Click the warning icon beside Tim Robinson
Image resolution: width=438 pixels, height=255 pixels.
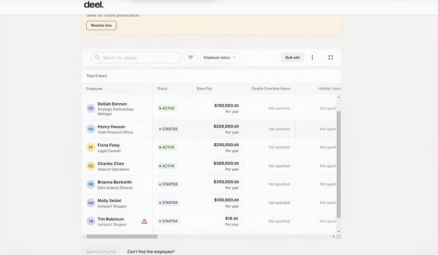tap(145, 221)
